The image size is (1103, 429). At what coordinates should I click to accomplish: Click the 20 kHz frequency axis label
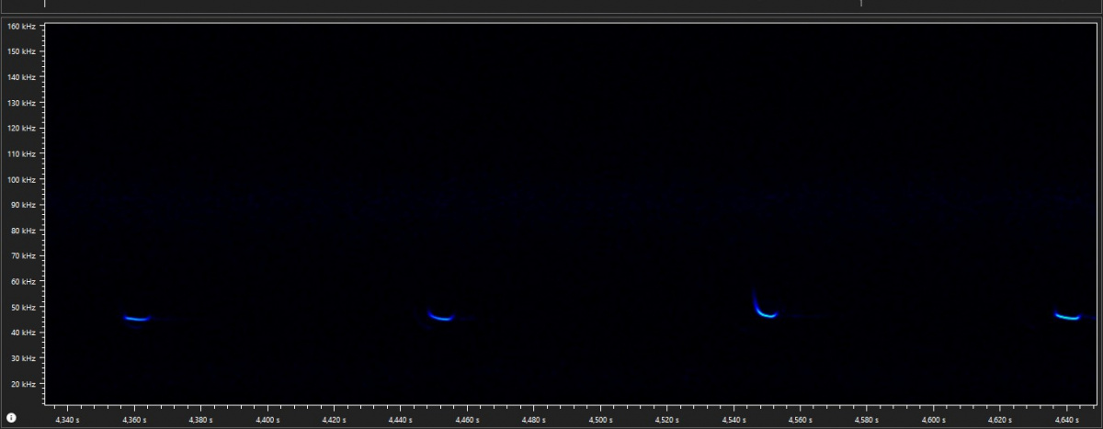(x=20, y=384)
